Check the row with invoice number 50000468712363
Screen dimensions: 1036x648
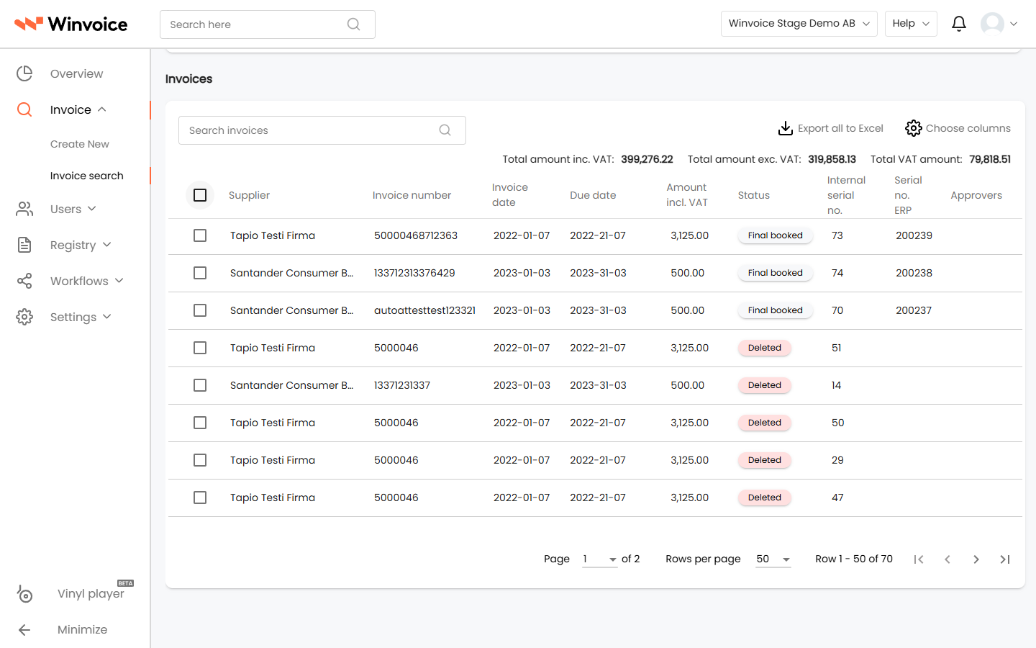pos(200,235)
